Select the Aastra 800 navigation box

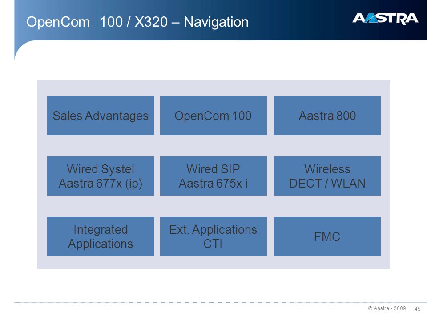[x=327, y=116]
